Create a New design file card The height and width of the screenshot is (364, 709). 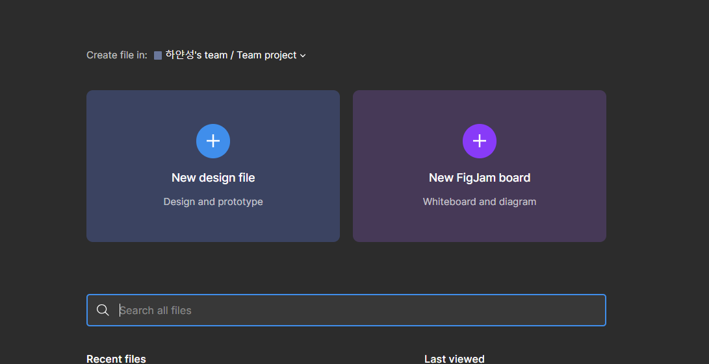pyautogui.click(x=213, y=165)
